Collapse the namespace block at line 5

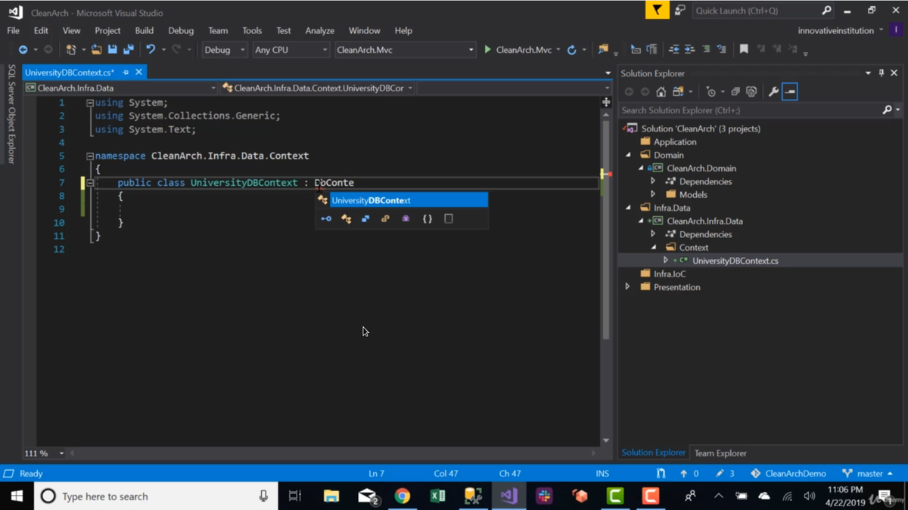click(90, 156)
